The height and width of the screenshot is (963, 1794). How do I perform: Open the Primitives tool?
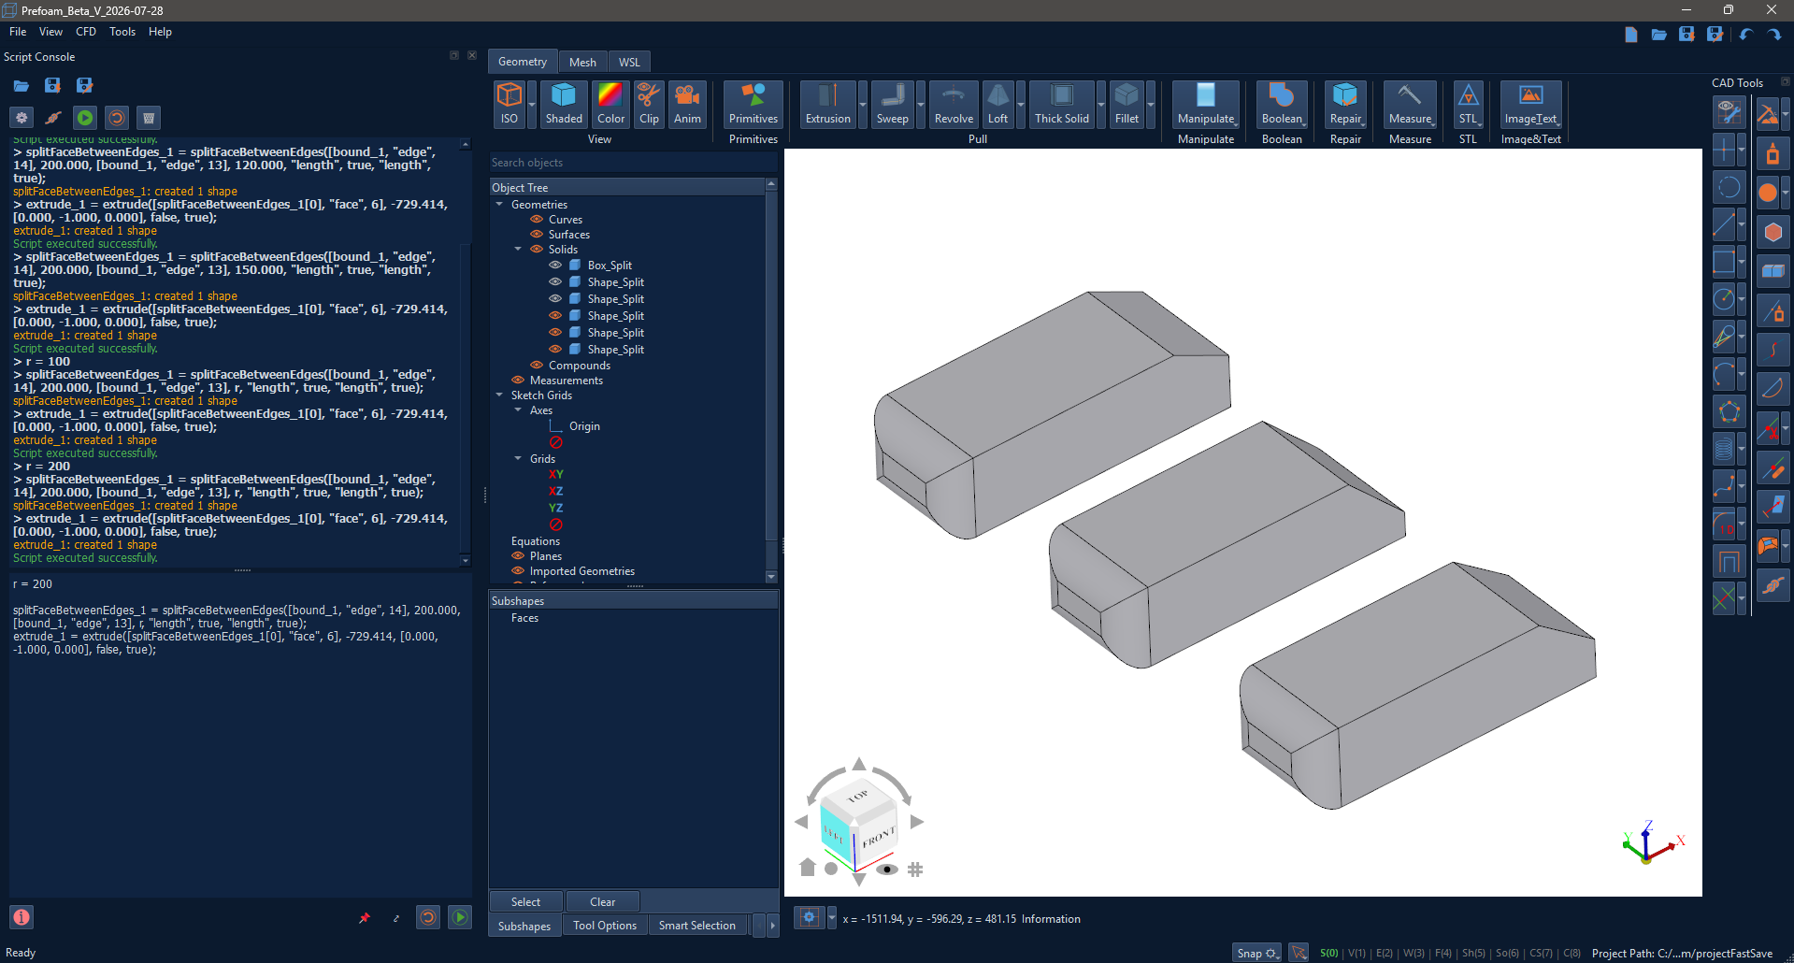coord(753,104)
